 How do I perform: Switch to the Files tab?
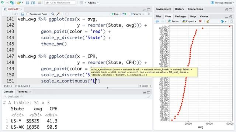[159, 16]
